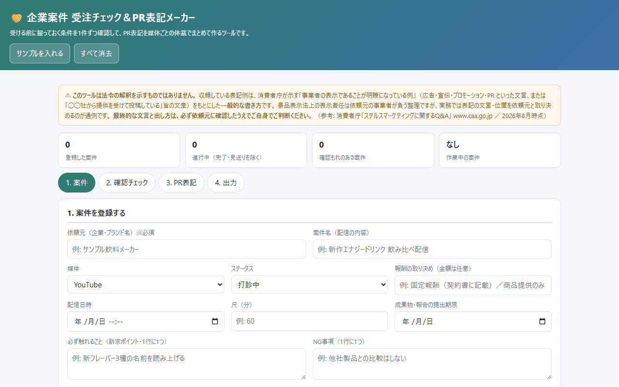
Task: Expand the ステータス dropdown showing 打診中
Action: (309, 284)
